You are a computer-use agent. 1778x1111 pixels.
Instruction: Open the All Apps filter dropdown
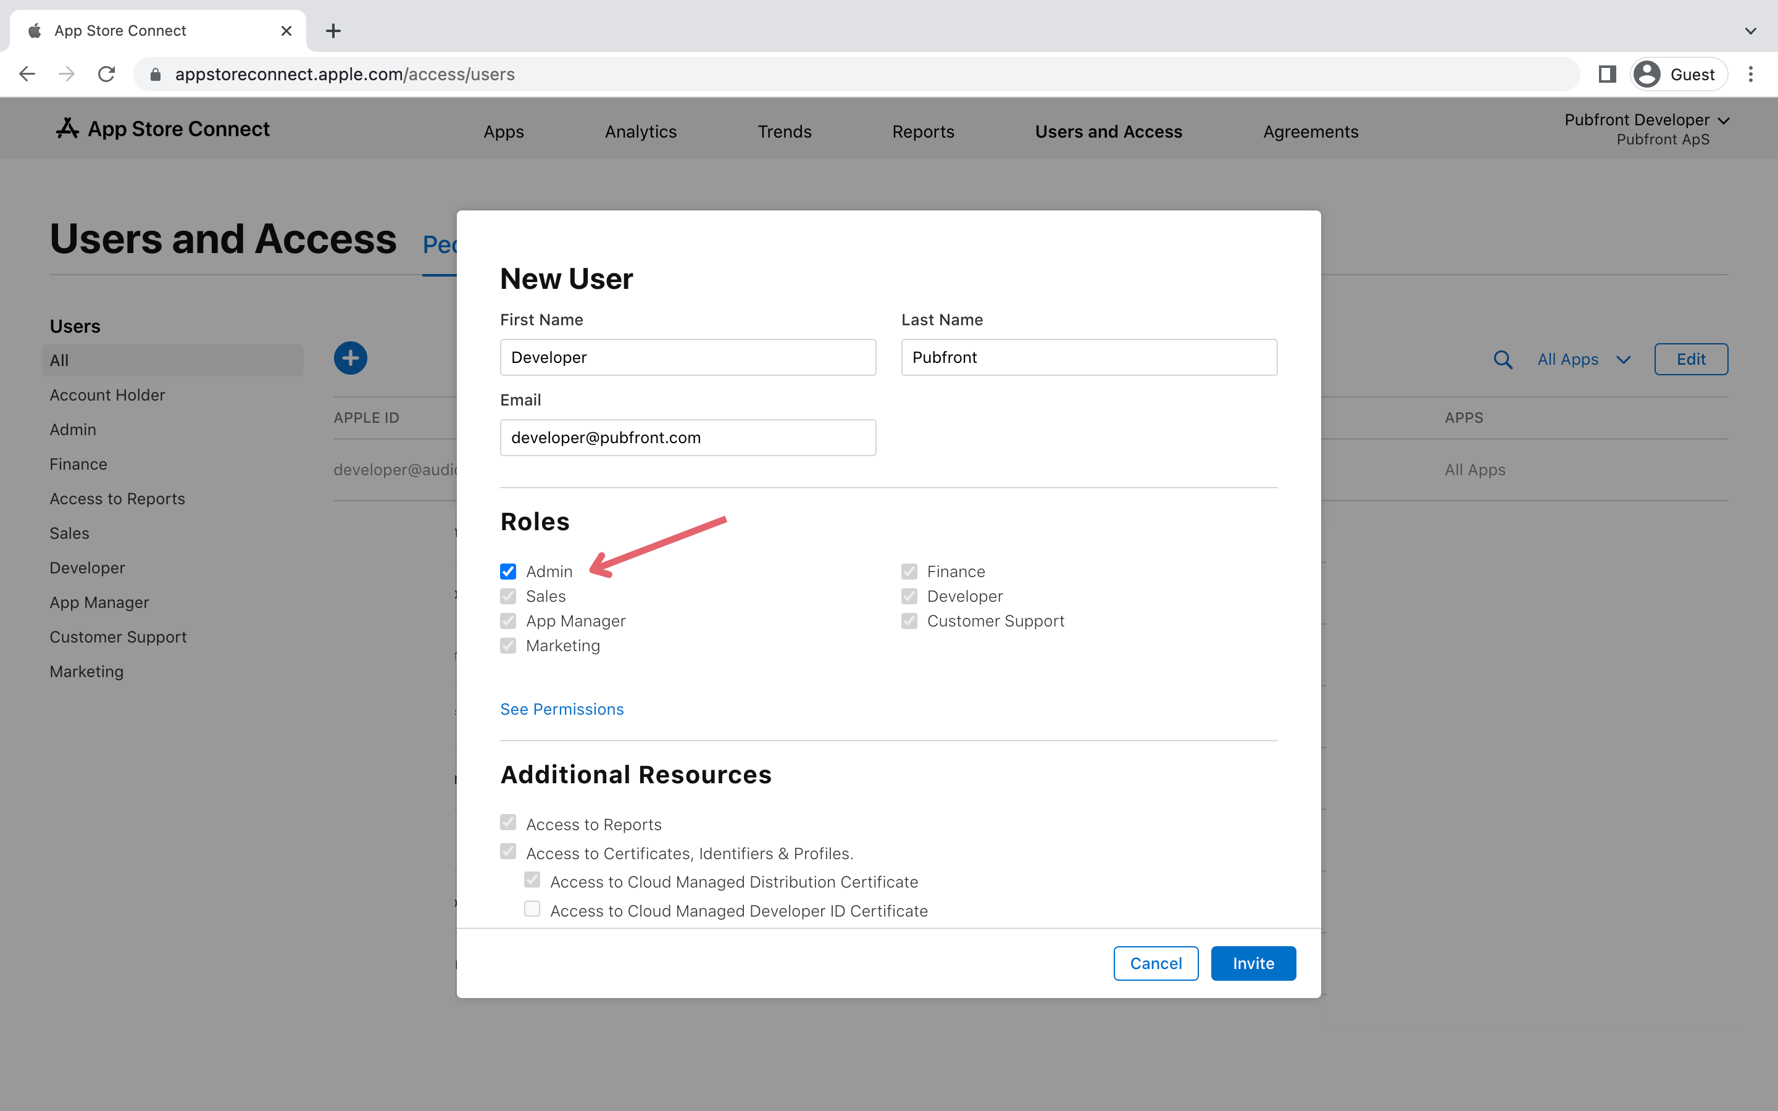tap(1584, 359)
